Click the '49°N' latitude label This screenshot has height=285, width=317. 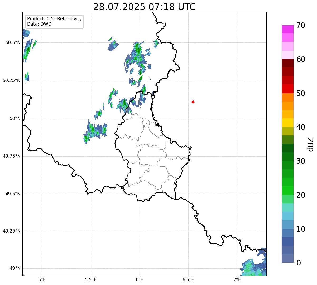pos(15,268)
